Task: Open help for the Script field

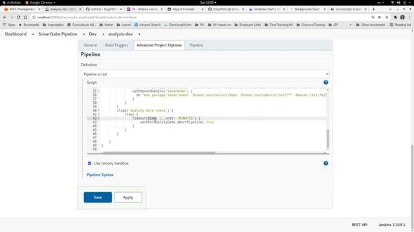Action: tap(326, 82)
